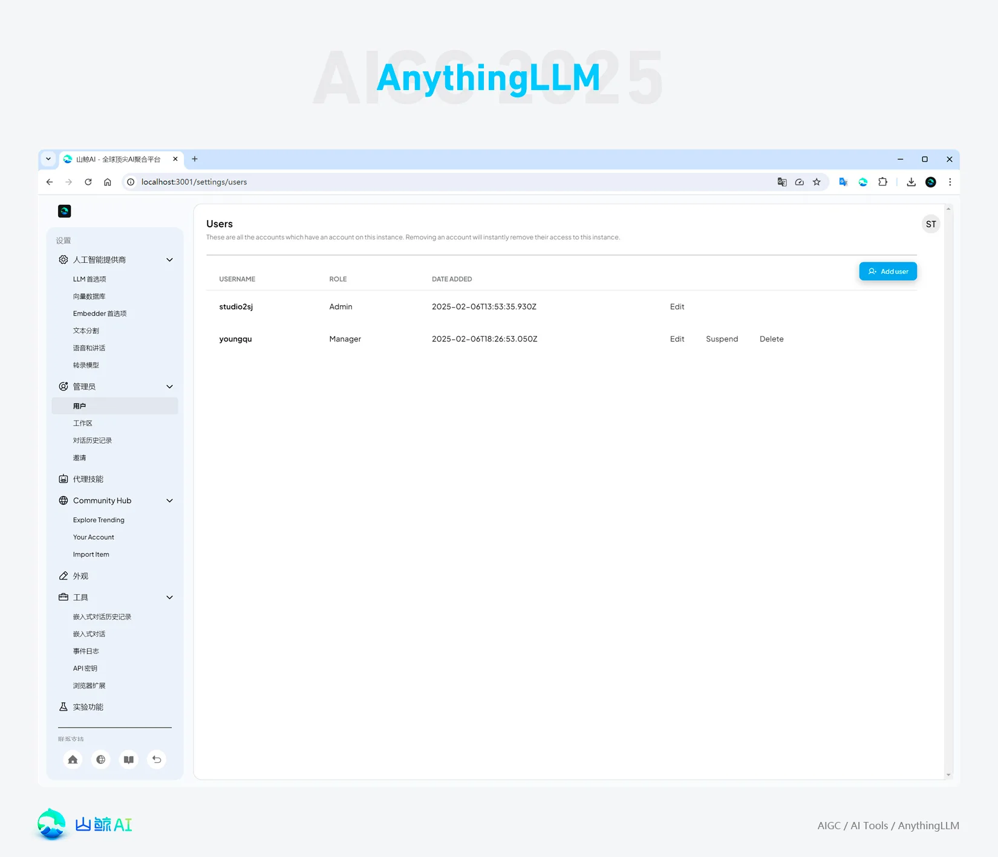Click the Manager role cell
Image resolution: width=998 pixels, height=857 pixels.
[345, 339]
